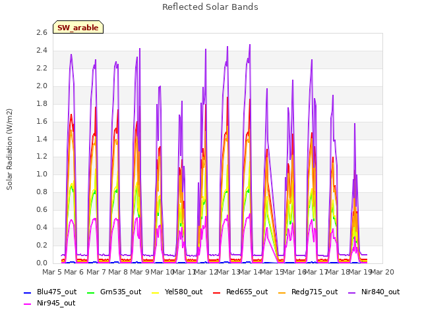Toggle the Blu475_out legend entry

50,292
